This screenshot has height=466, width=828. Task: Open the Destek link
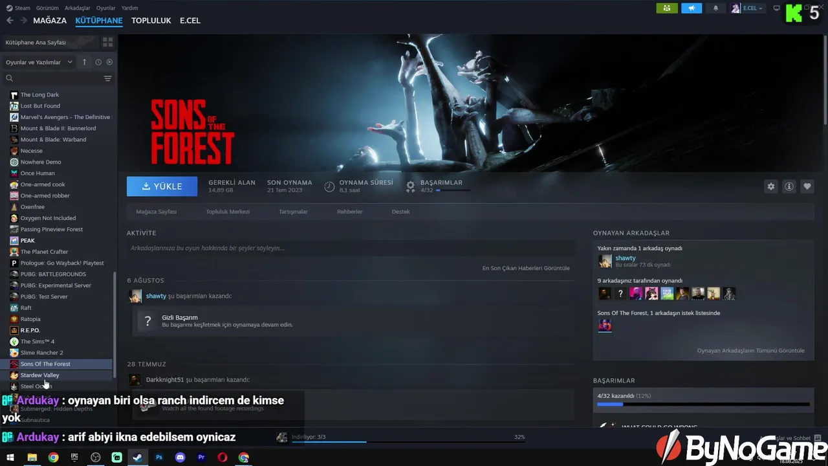pyautogui.click(x=400, y=212)
